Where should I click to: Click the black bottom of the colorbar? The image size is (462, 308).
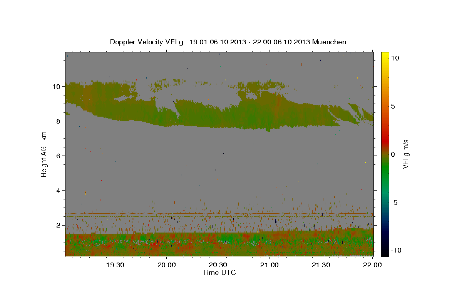(x=385, y=253)
